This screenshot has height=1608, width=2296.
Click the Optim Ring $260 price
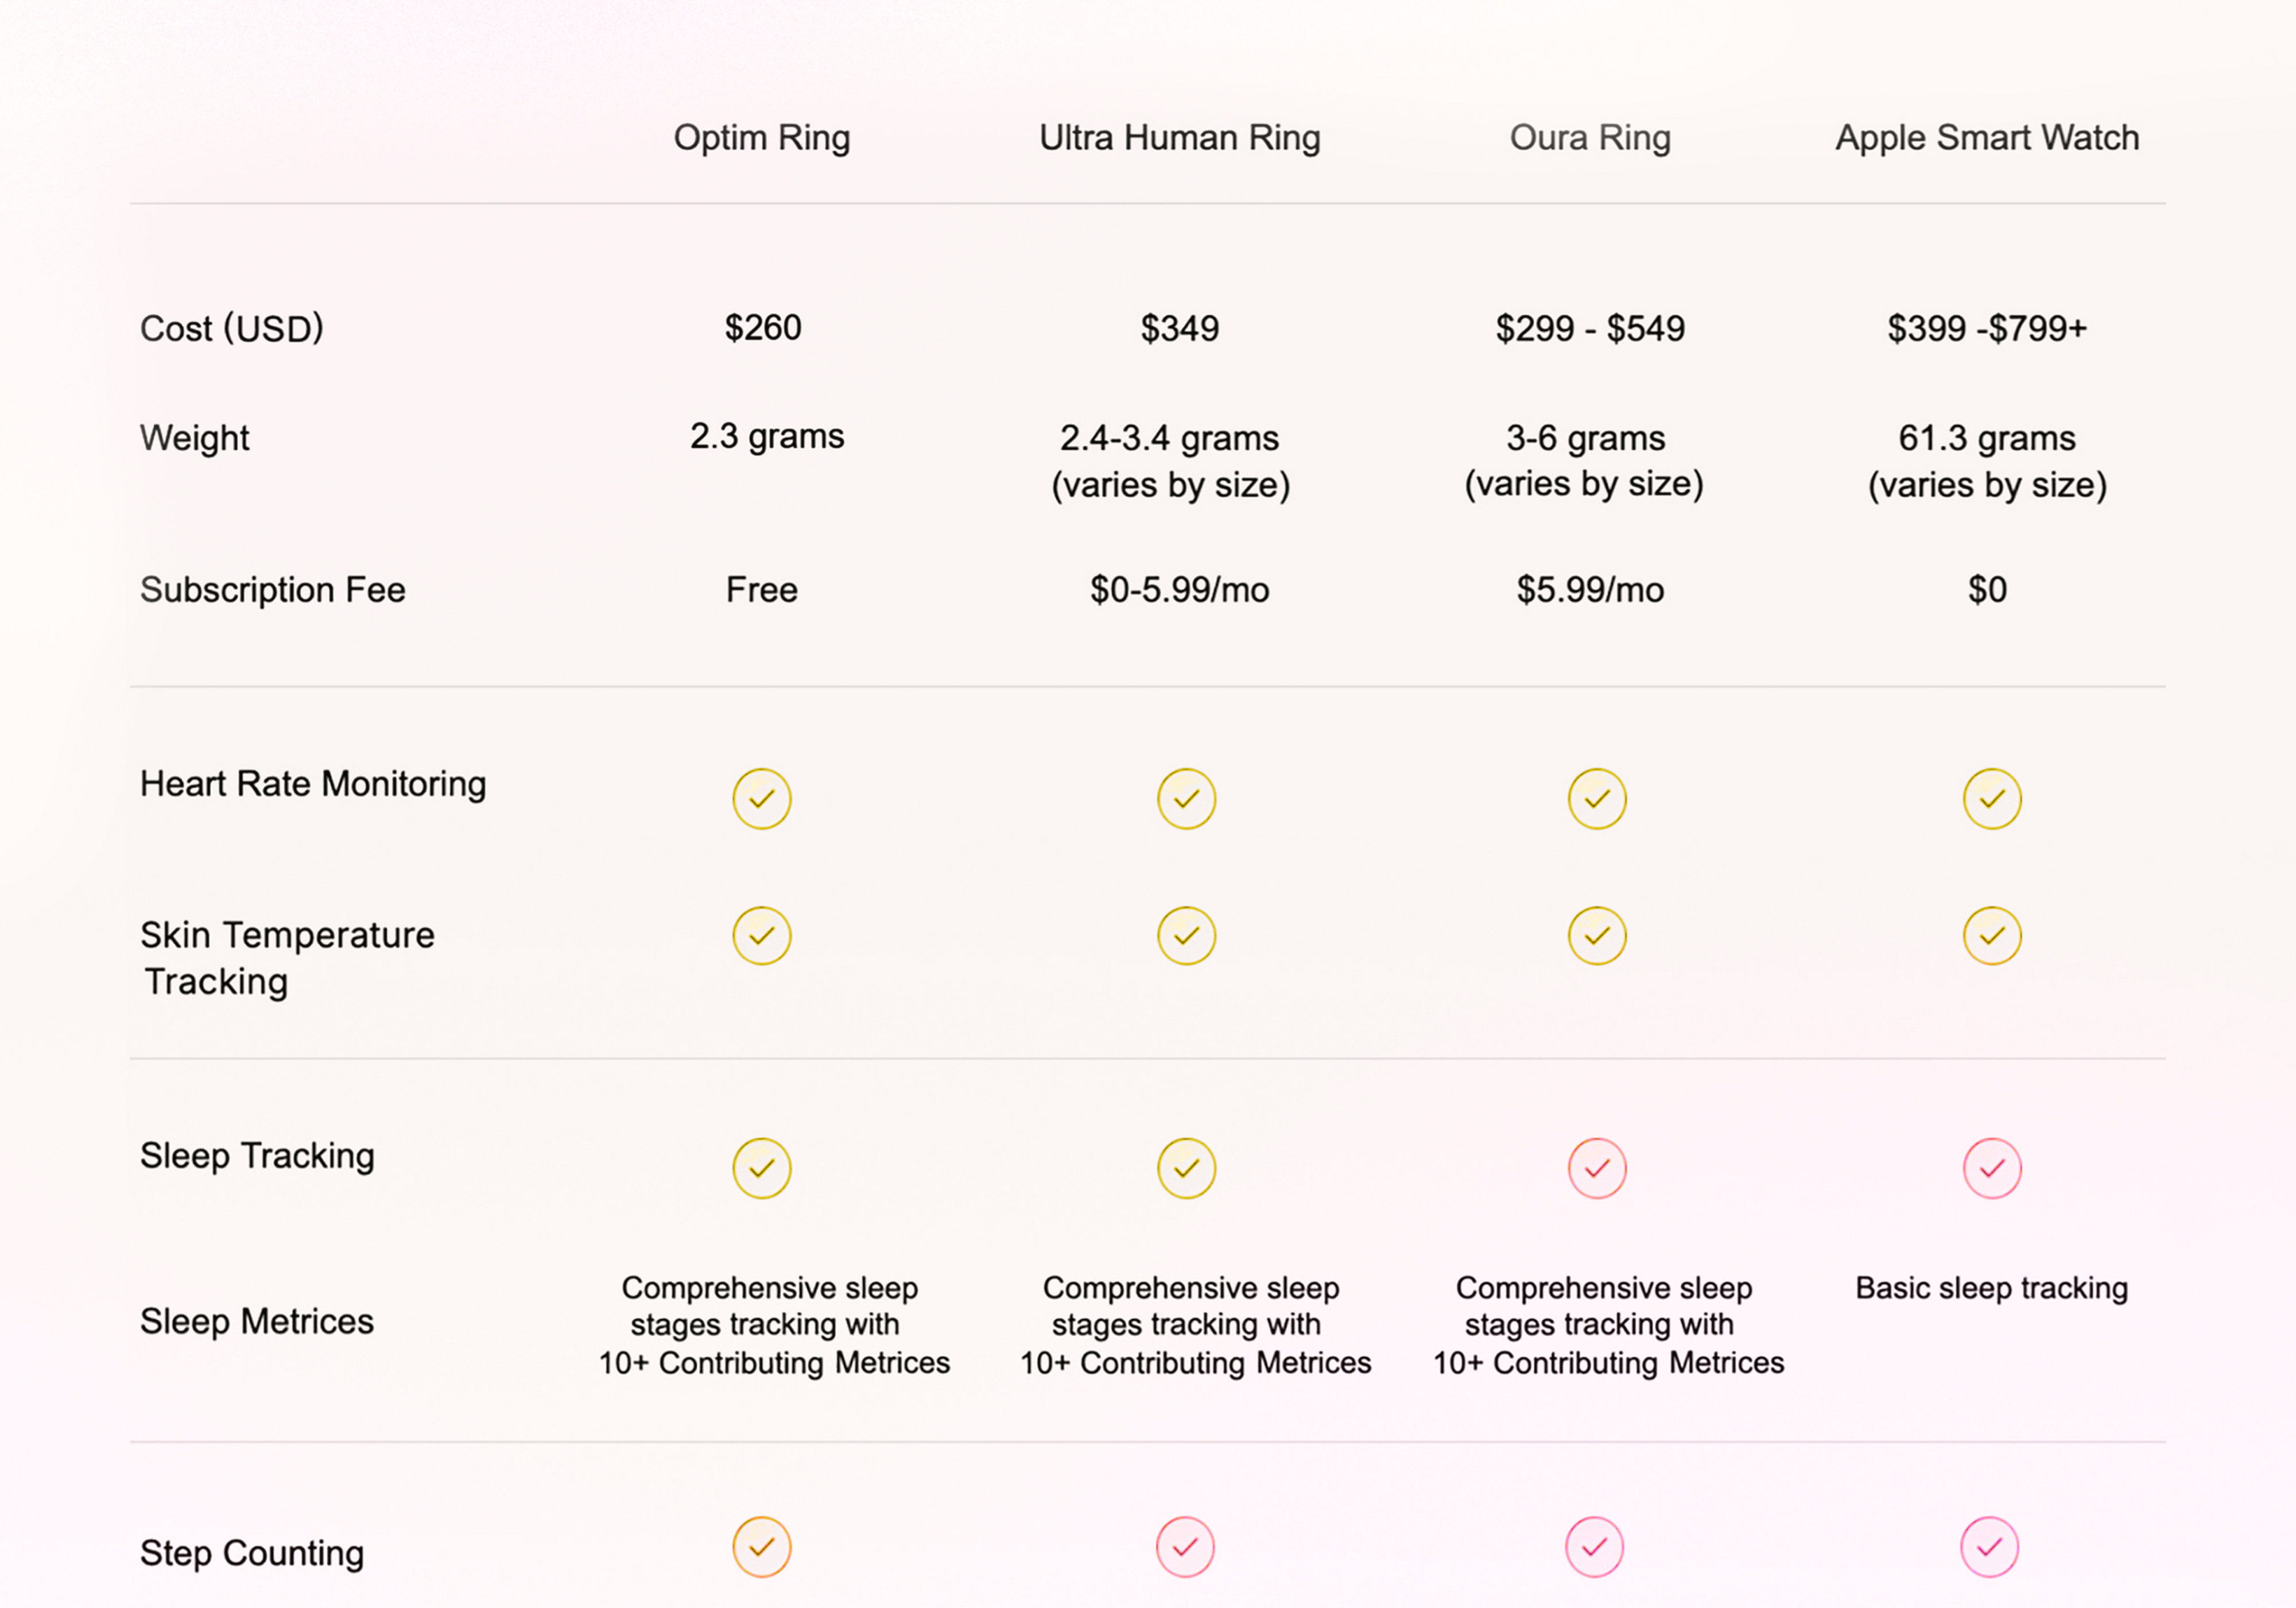click(x=763, y=327)
